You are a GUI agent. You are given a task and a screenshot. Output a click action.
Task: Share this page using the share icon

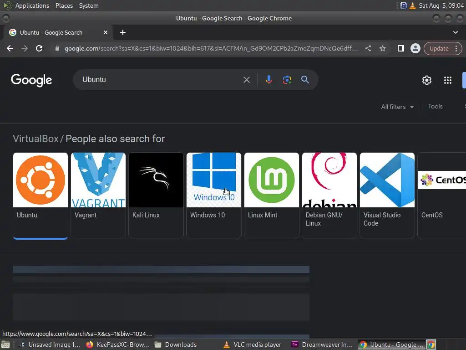pyautogui.click(x=368, y=48)
